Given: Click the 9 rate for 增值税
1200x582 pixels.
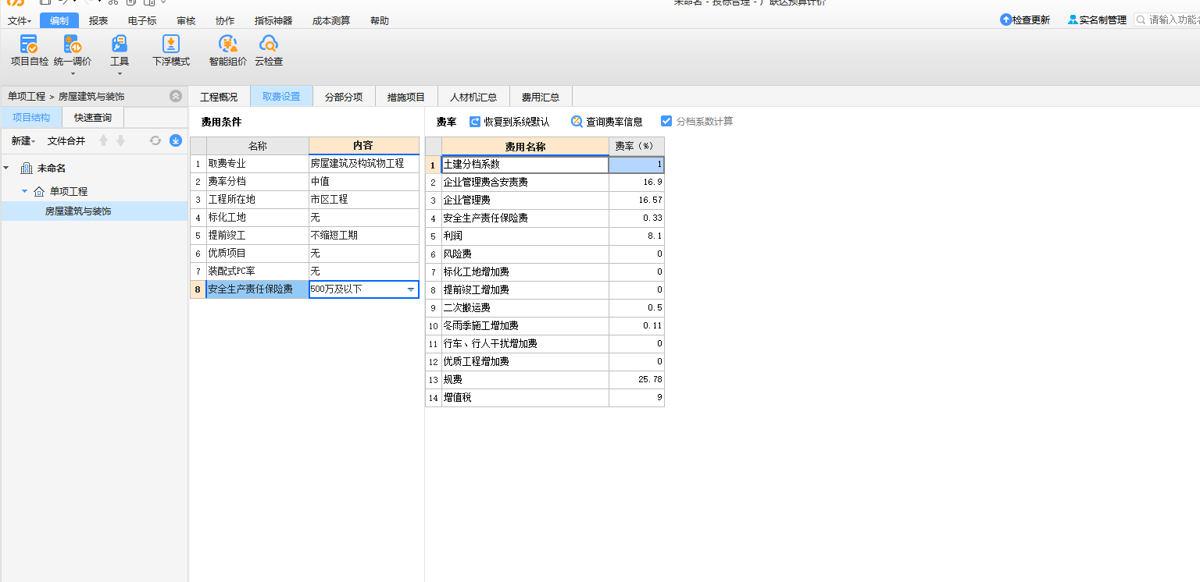Looking at the screenshot, I should click(x=637, y=398).
